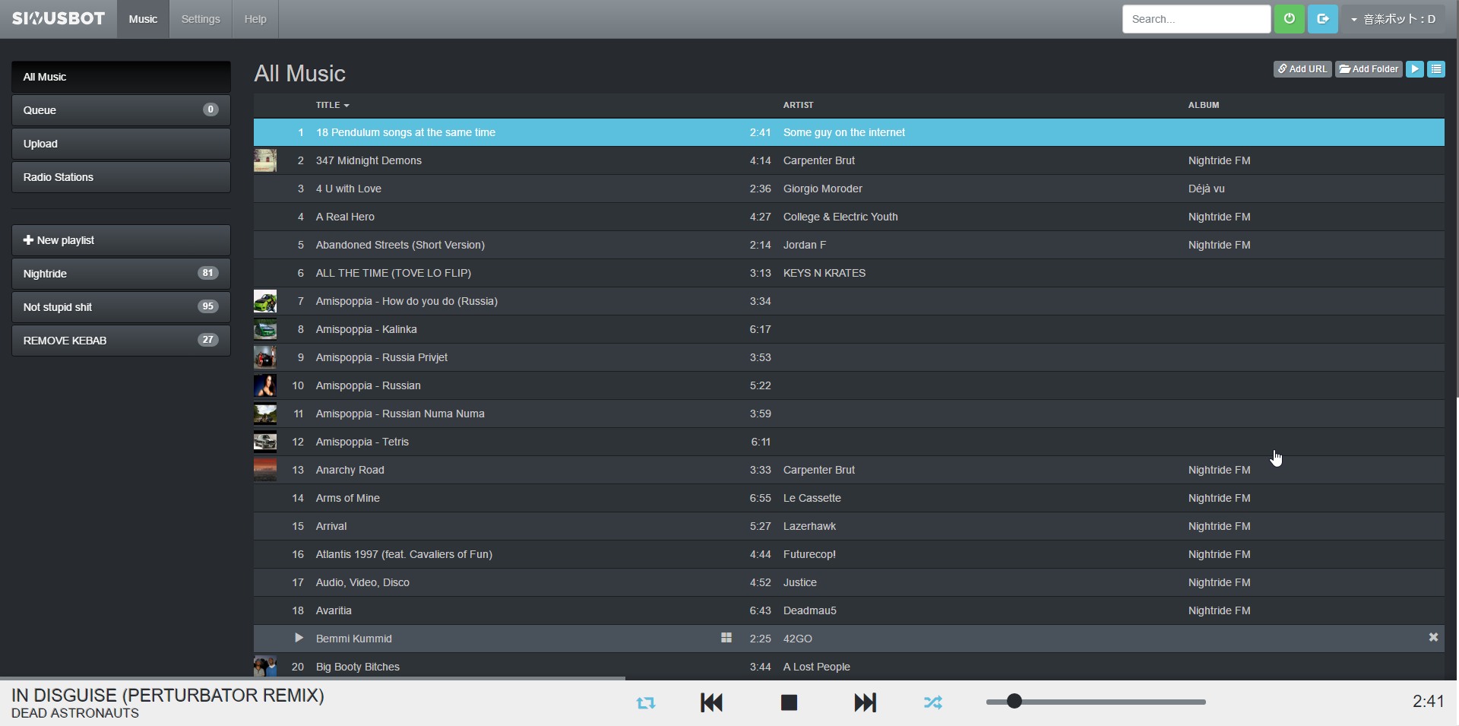The width and height of the screenshot is (1459, 726).
Task: Click the now-playing title IN DISGUISE (PERTURBATOR REMIX)
Action: (168, 695)
